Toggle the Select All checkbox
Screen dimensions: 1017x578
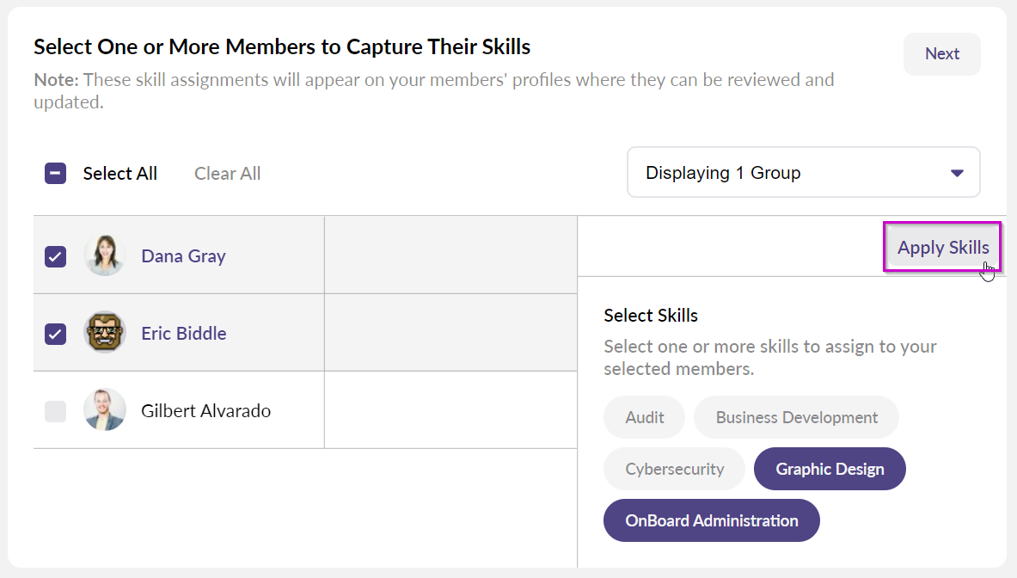coord(56,174)
